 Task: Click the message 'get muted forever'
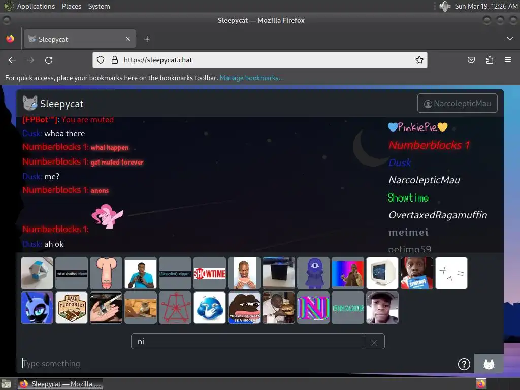pos(117,162)
